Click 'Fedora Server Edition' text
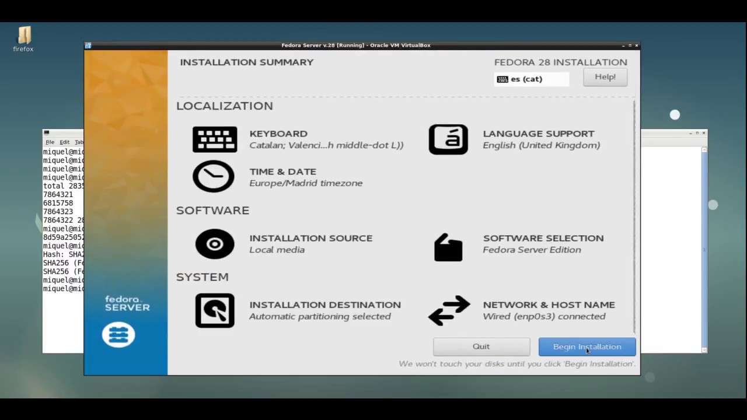The image size is (747, 420). click(x=532, y=250)
